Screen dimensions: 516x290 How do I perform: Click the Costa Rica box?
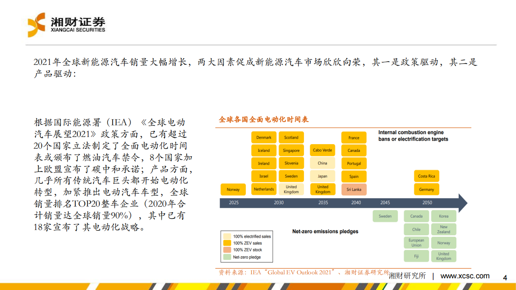pos(427,176)
